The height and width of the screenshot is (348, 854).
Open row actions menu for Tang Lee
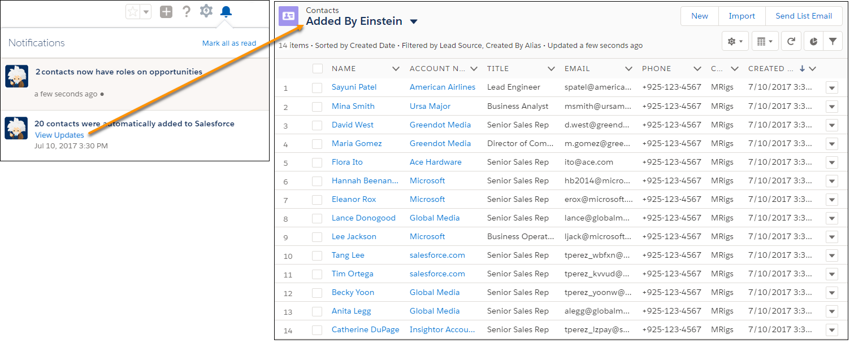(x=831, y=255)
